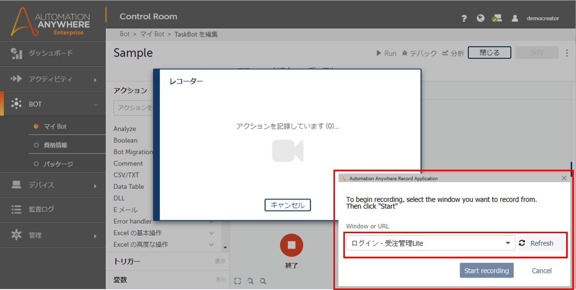Click the last magnifier zoom icon
This screenshot has height=290, width=576.
(x=263, y=281)
